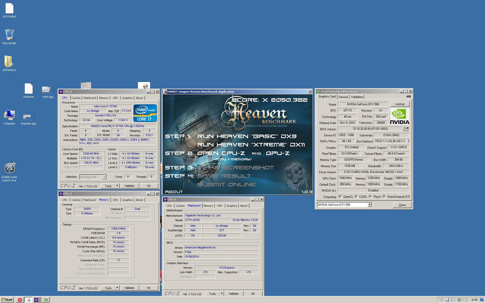This screenshot has height=303, width=485.
Task: Click the CPU Name field Intel Core i7 3770K
Action: pyautogui.click(x=106, y=106)
